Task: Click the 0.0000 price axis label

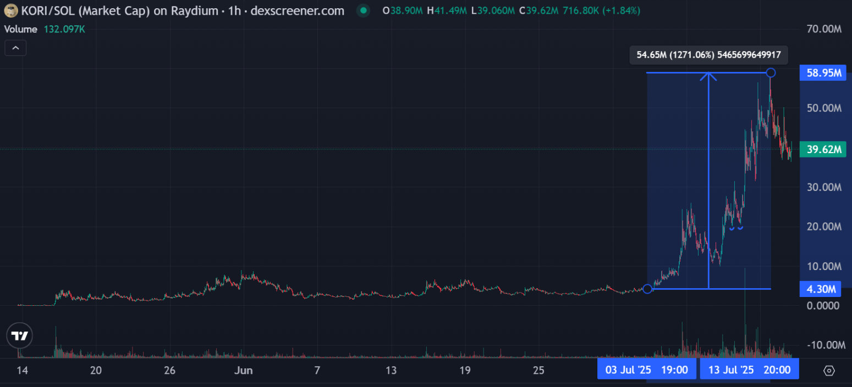Action: click(823, 306)
